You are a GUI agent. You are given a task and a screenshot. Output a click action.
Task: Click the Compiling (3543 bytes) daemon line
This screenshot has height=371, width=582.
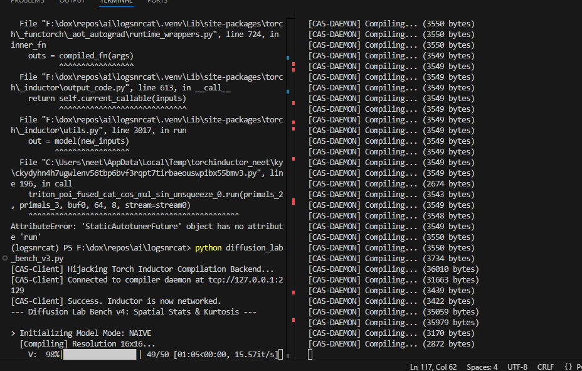click(391, 194)
